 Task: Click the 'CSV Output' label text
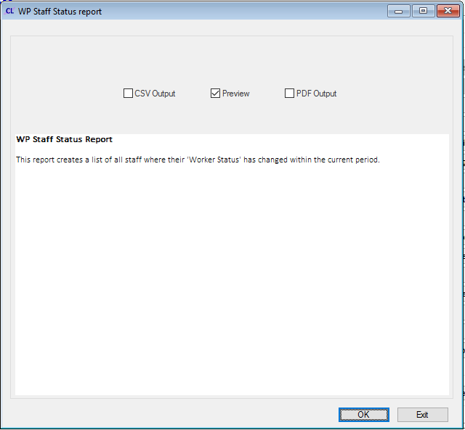155,94
